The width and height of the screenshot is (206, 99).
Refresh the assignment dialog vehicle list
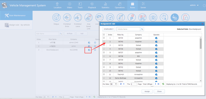tap(163, 84)
